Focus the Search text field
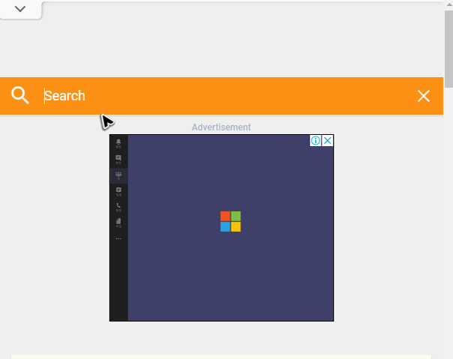 pos(225,96)
